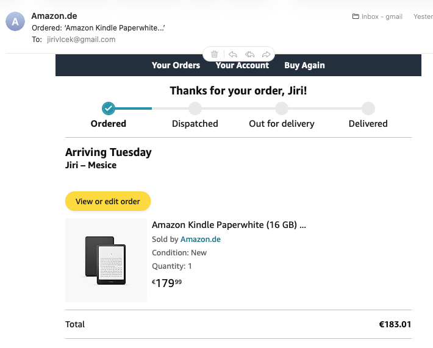
Task: Click the Delivered progress step circle
Action: (368, 108)
